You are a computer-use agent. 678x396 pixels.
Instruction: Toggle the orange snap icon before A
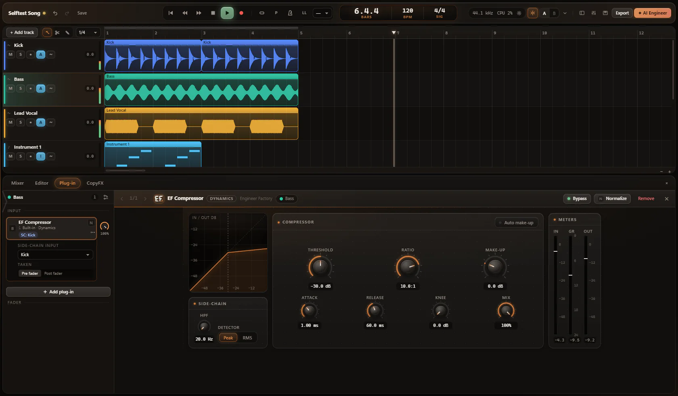point(533,13)
